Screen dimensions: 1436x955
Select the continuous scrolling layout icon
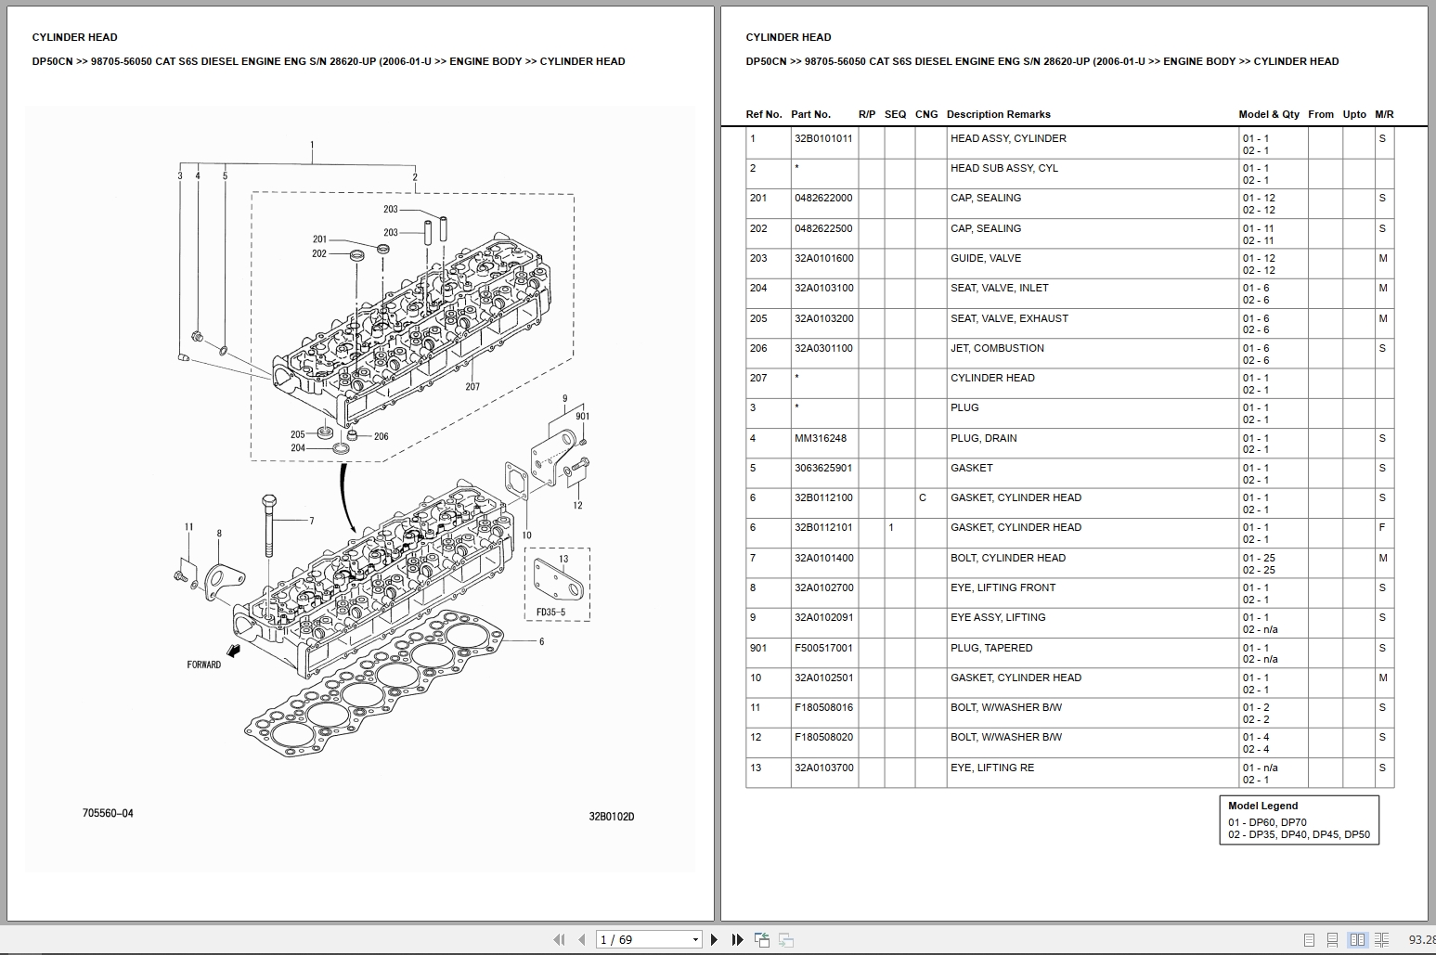click(1332, 939)
